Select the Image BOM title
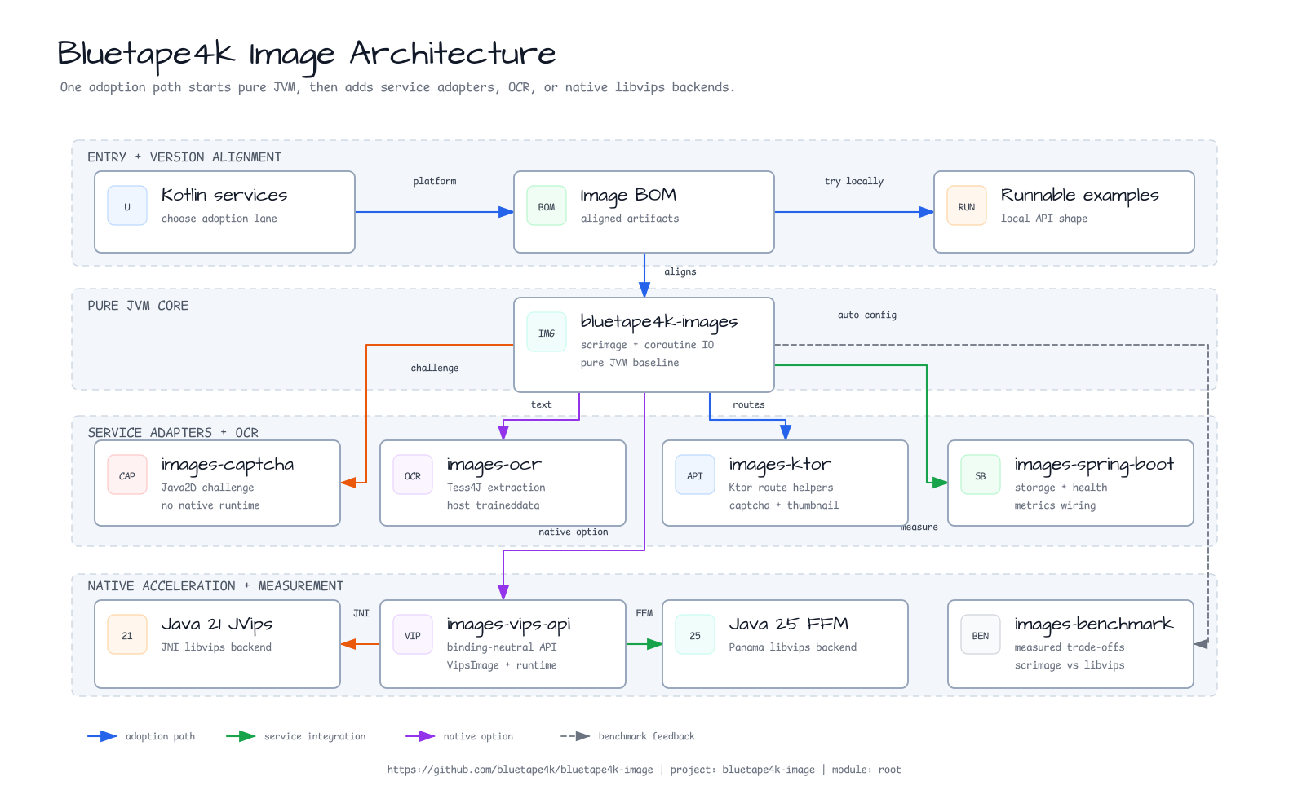The height and width of the screenshot is (799, 1289). pyautogui.click(x=628, y=196)
